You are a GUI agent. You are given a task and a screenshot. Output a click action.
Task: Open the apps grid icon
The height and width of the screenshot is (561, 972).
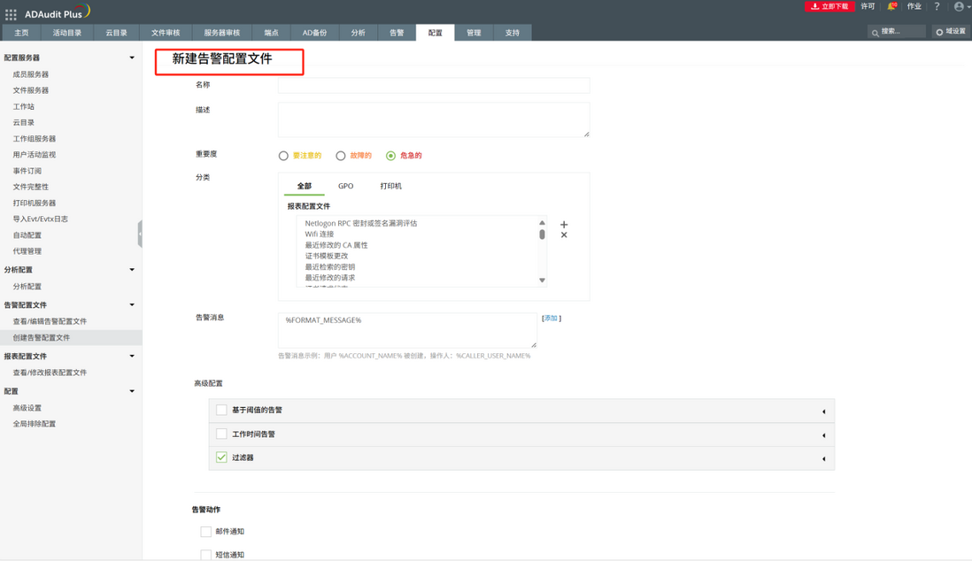(x=11, y=13)
